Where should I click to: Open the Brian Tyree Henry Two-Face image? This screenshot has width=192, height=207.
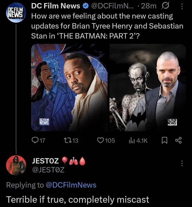[69, 87]
